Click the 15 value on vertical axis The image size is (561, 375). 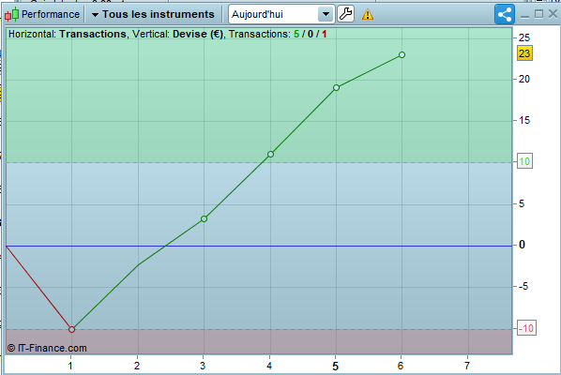coord(524,121)
